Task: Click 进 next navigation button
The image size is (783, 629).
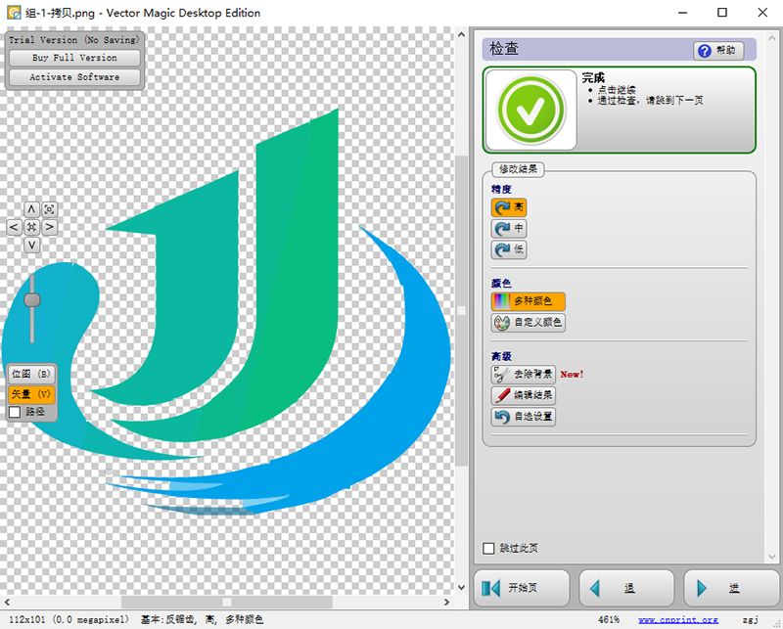Action: 731,588
